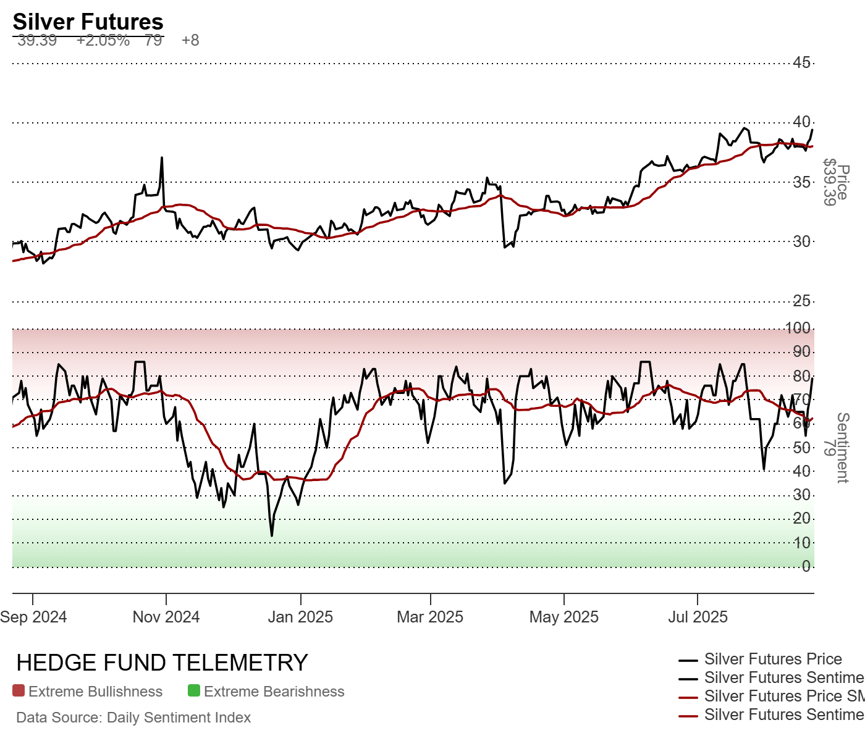
Task: Click the Silver Futures chart title
Action: click(88, 22)
